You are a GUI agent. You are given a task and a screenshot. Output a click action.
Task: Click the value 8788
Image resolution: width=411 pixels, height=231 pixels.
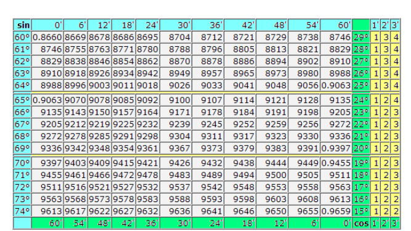[176, 49]
